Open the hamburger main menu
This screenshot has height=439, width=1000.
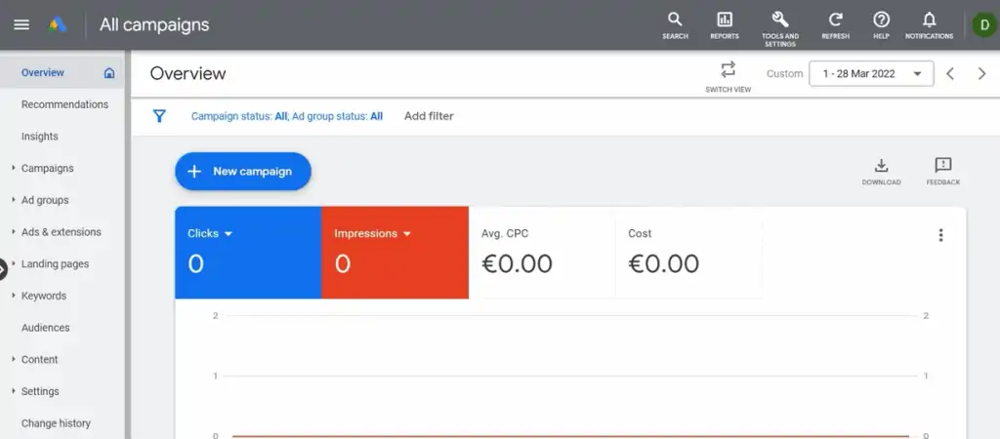(x=21, y=24)
